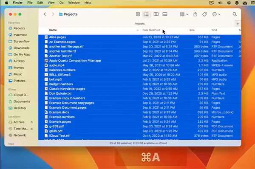This screenshot has width=255, height=169.
Task: Switch to gallery view in toolbar
Action: [165, 14]
